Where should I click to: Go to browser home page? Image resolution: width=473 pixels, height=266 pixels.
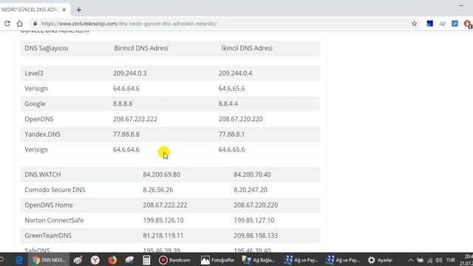[x=20, y=24]
